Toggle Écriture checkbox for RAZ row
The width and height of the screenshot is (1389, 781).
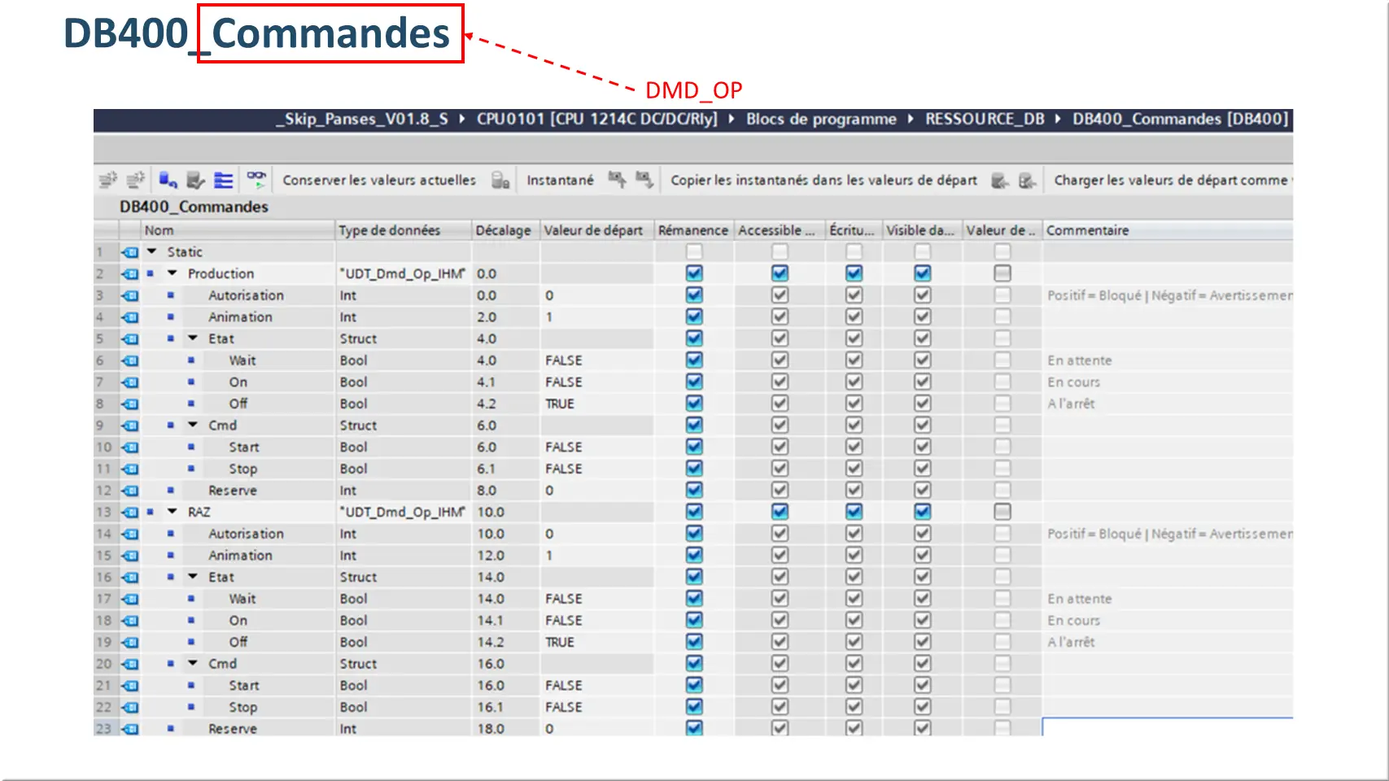point(854,512)
